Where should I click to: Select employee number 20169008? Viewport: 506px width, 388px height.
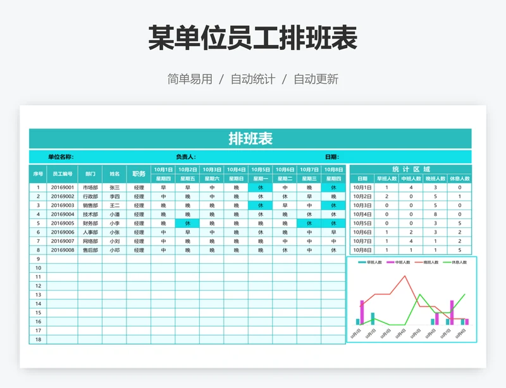pyautogui.click(x=62, y=250)
